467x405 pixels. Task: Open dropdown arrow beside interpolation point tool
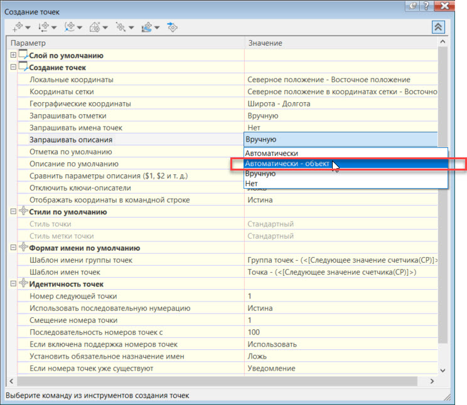tap(131, 28)
